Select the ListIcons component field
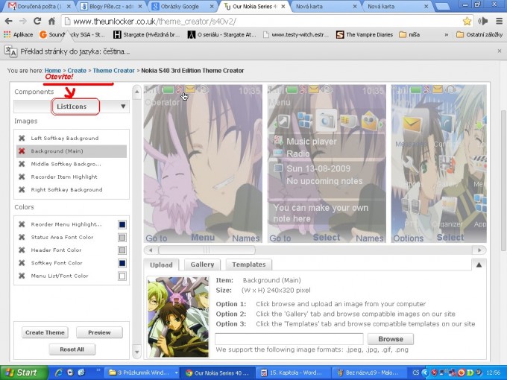The image size is (507, 380). [72, 107]
